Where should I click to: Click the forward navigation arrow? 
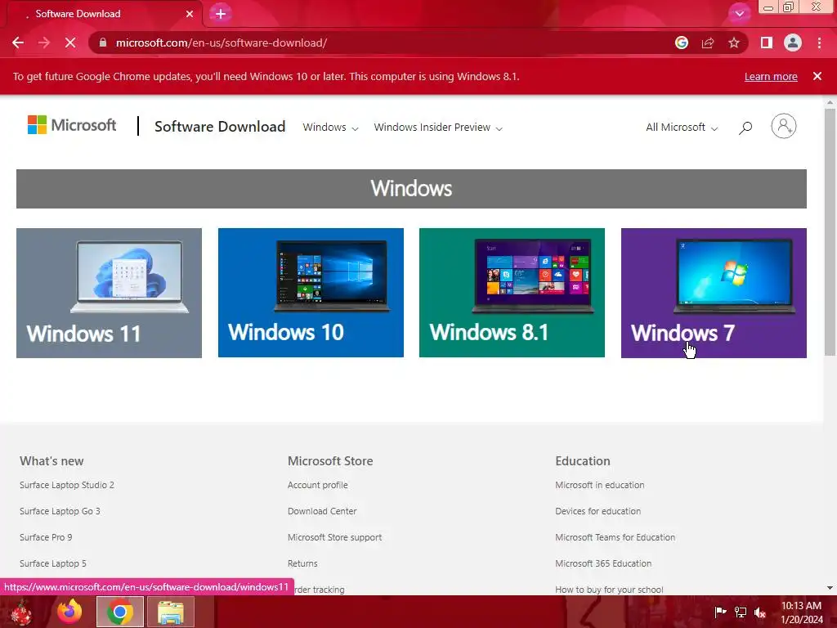click(44, 43)
